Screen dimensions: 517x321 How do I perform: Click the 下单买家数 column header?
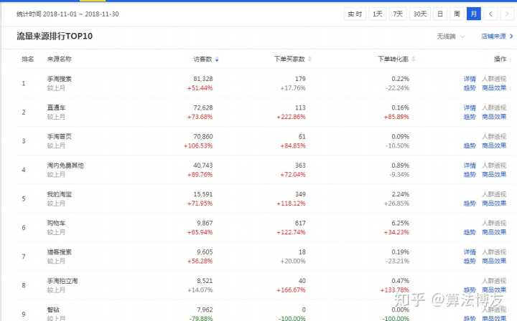pos(289,59)
